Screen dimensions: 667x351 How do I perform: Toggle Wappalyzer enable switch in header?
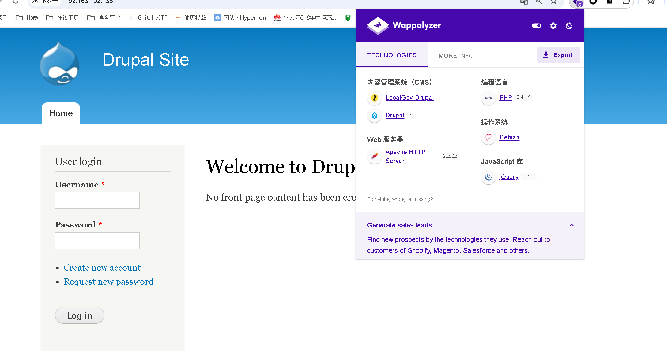click(x=536, y=26)
